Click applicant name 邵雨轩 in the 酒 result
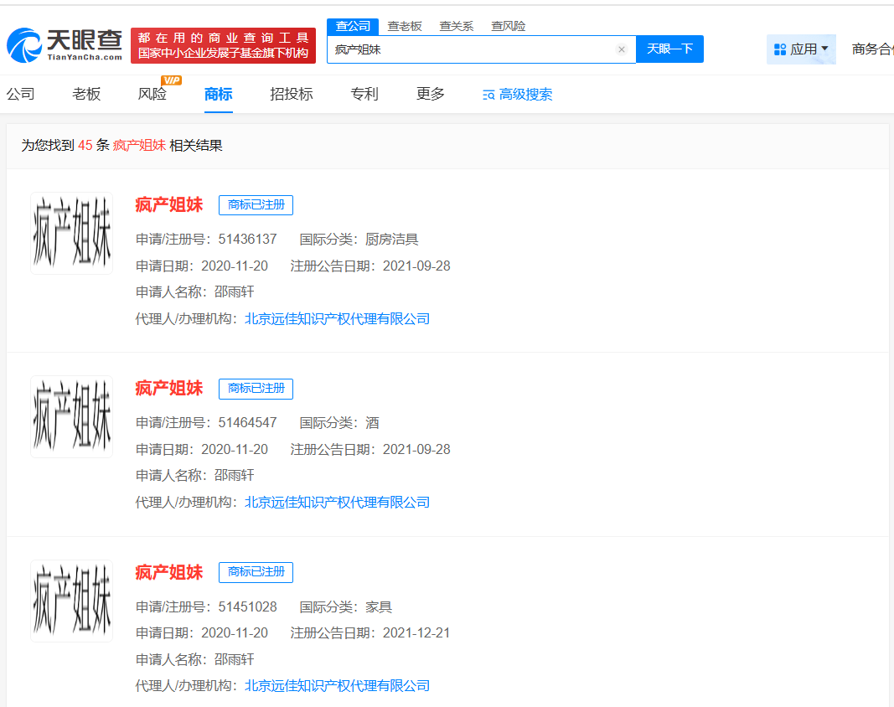This screenshot has height=707, width=894. point(234,476)
